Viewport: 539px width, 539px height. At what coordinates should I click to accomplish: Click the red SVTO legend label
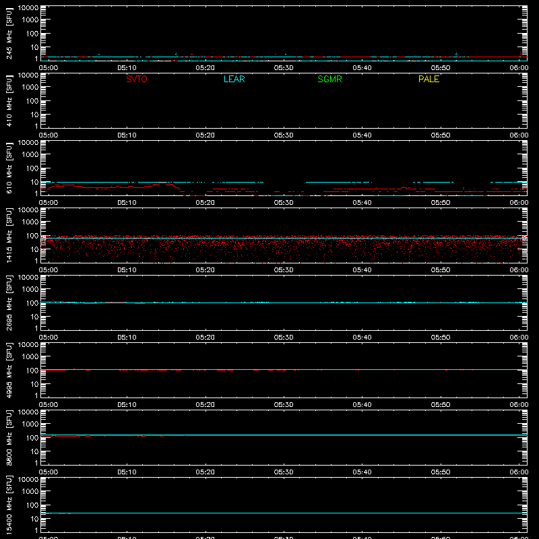pyautogui.click(x=137, y=79)
